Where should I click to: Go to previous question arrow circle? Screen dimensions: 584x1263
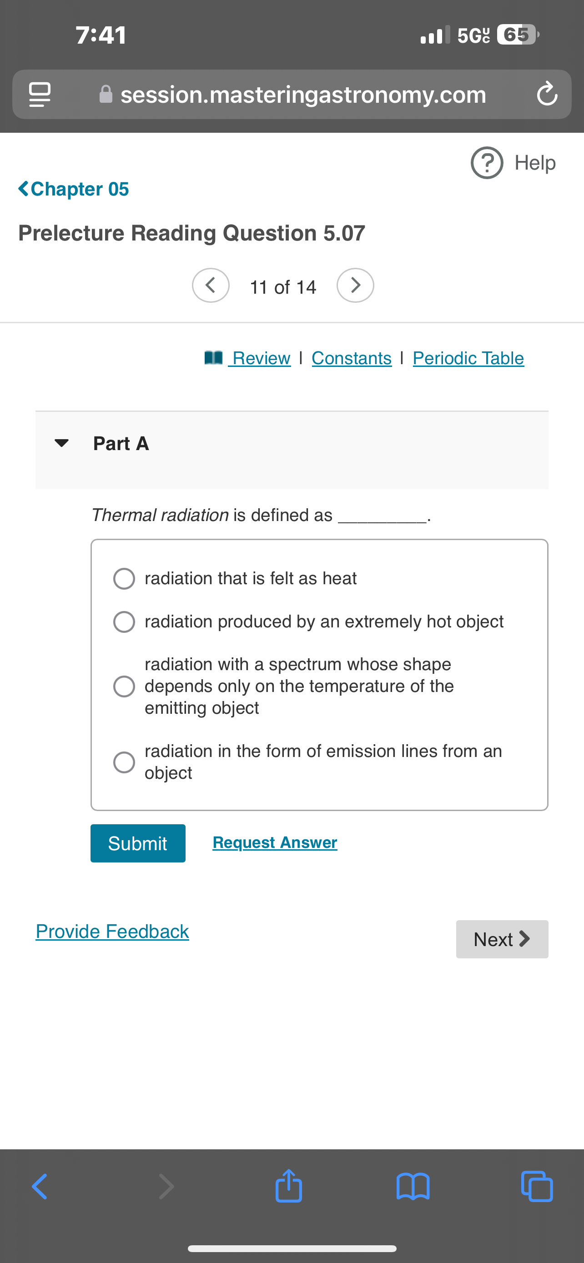pyautogui.click(x=211, y=286)
